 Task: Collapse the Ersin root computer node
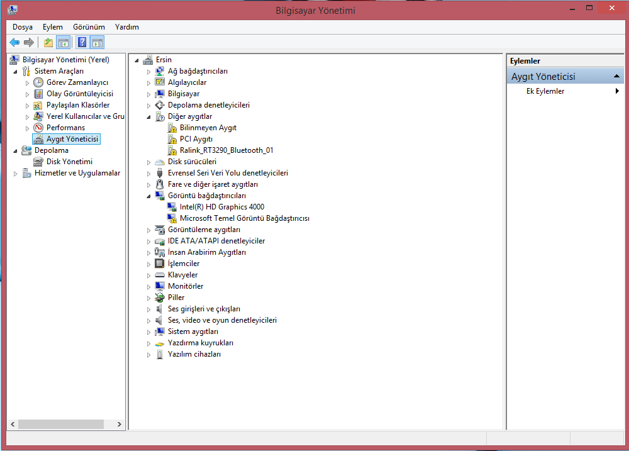(136, 60)
